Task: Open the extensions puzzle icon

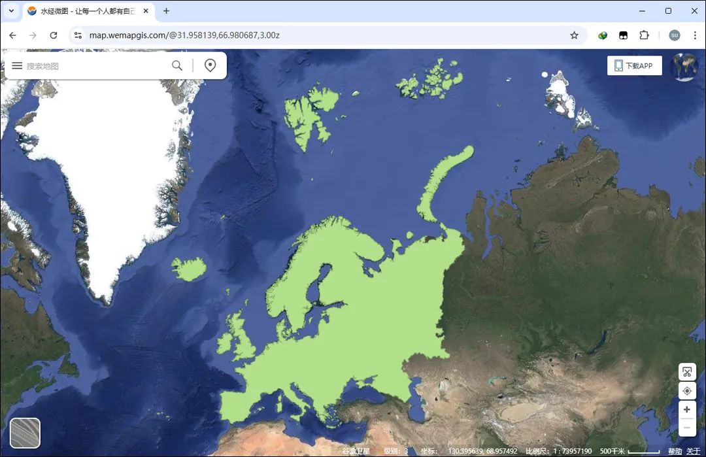Action: pos(644,35)
